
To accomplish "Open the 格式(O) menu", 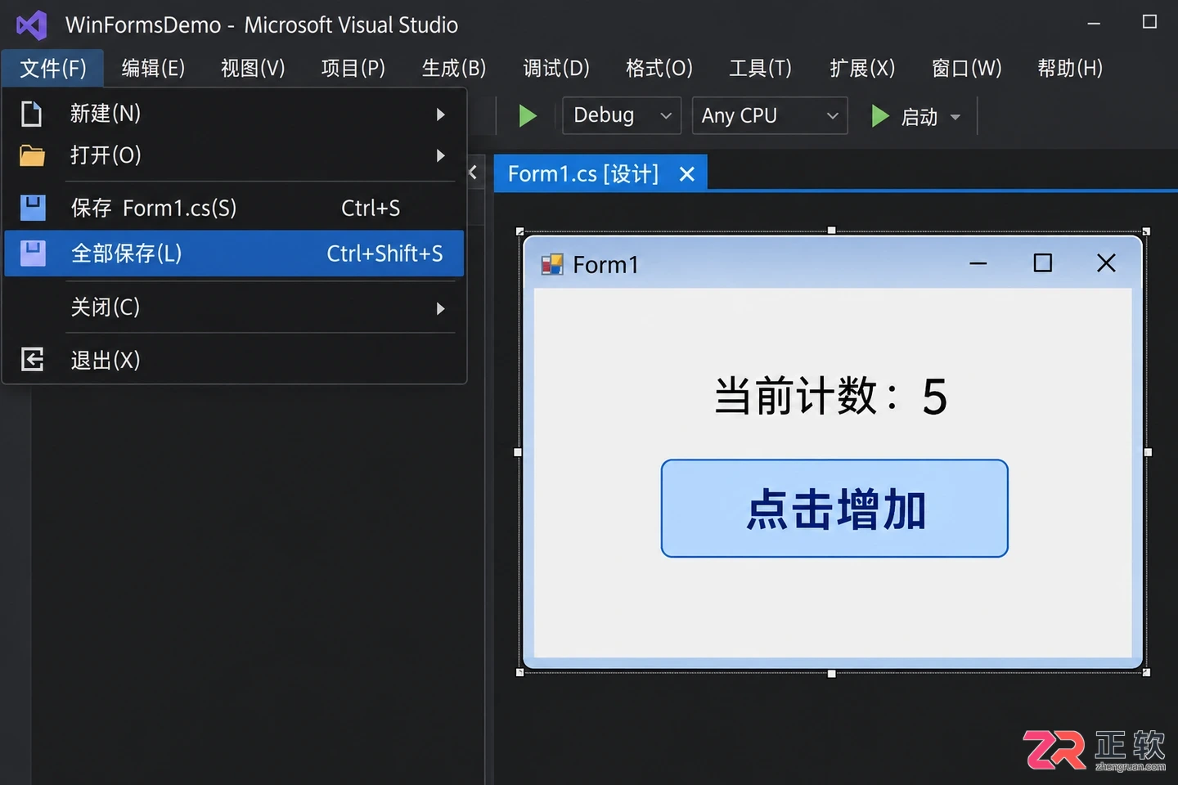I will (659, 68).
